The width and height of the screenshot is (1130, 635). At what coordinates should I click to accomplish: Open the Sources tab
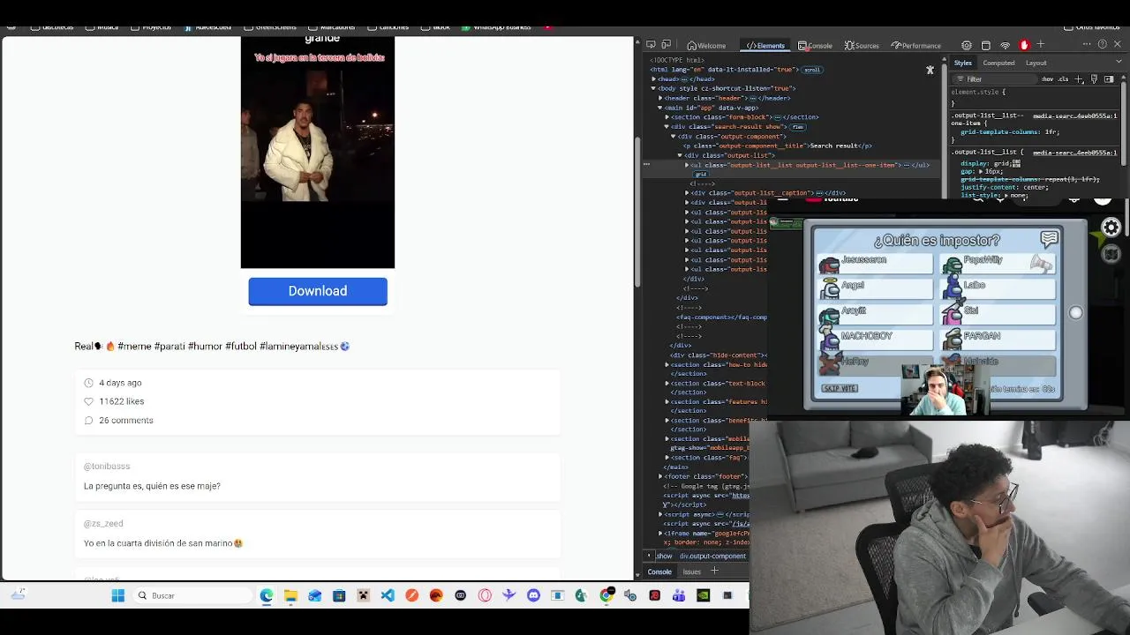pos(862,46)
